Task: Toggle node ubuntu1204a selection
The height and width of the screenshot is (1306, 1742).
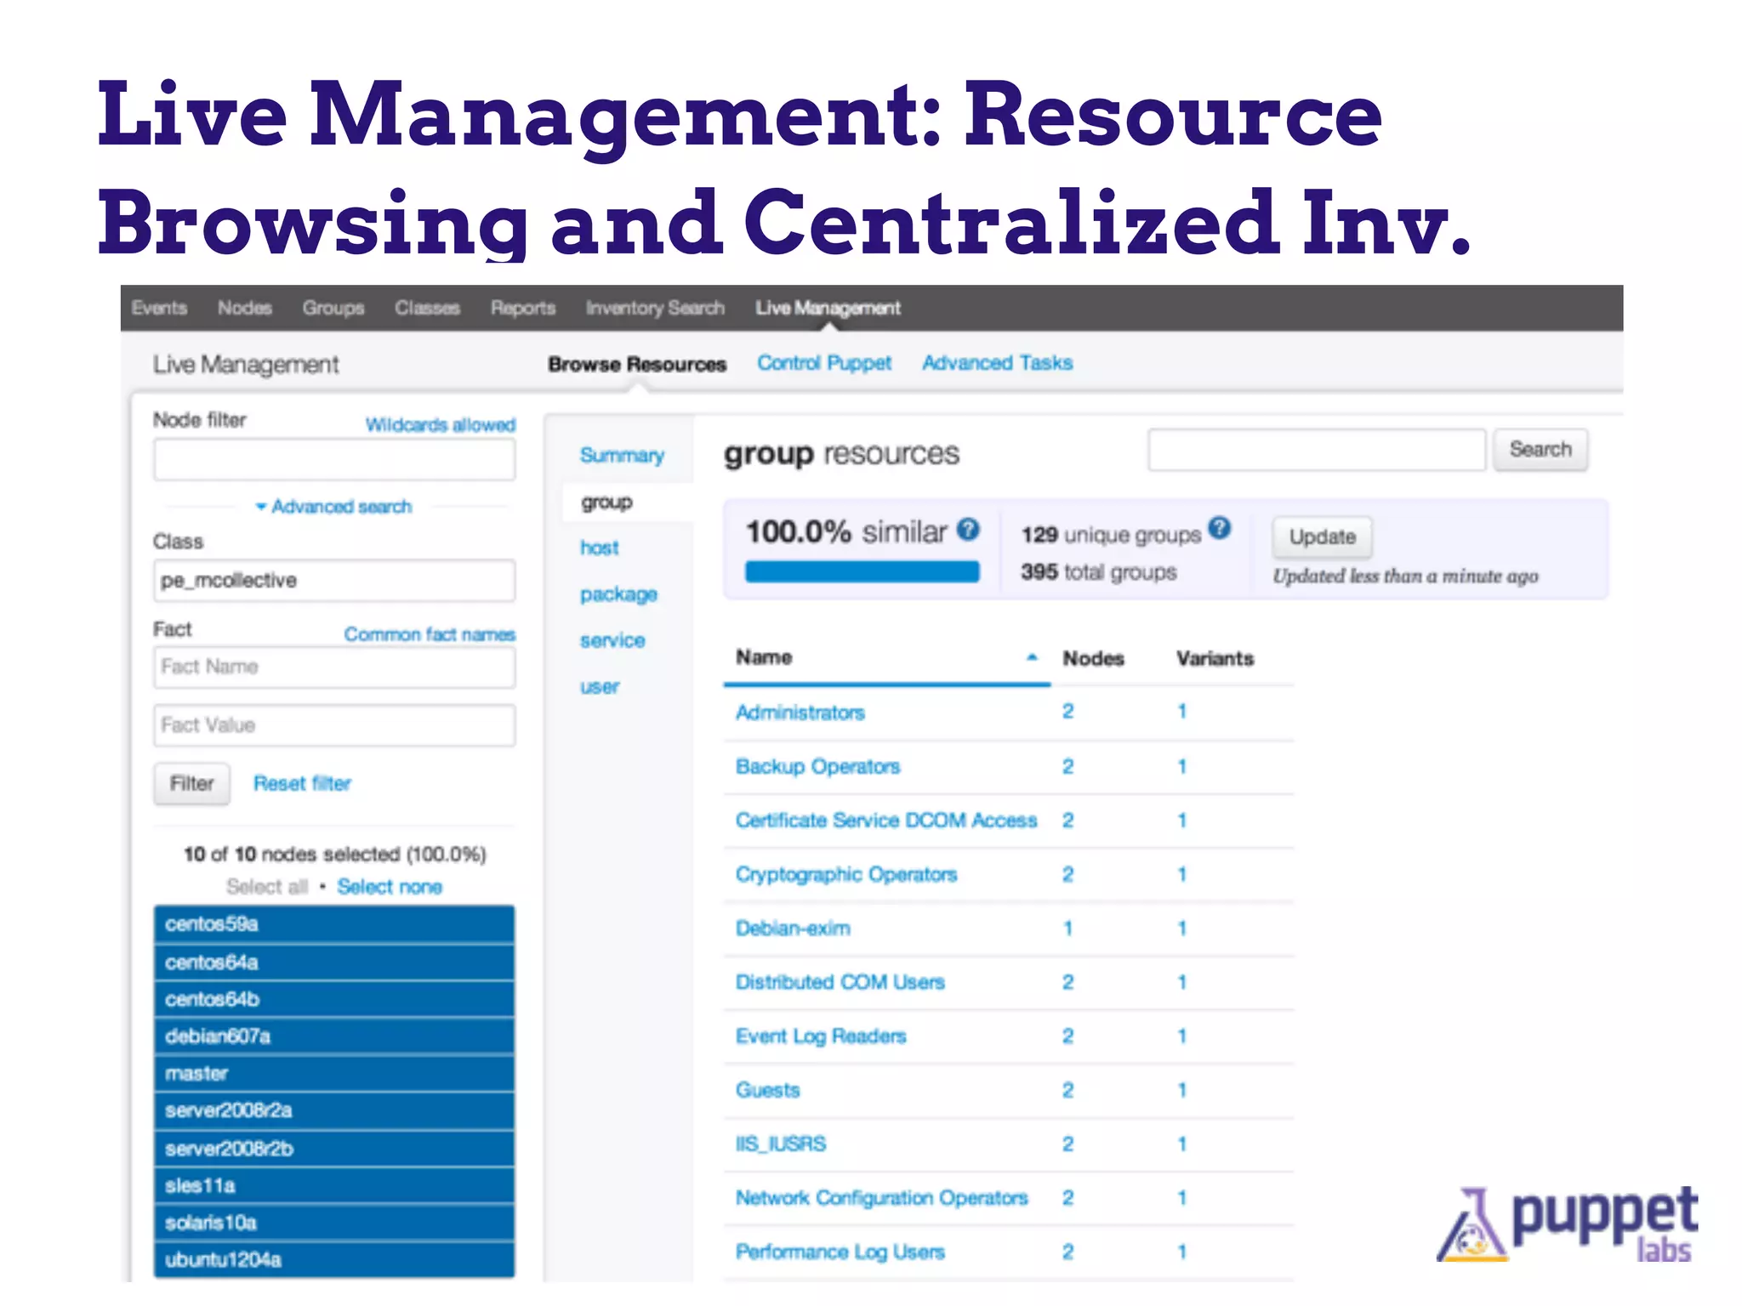Action: point(334,1260)
